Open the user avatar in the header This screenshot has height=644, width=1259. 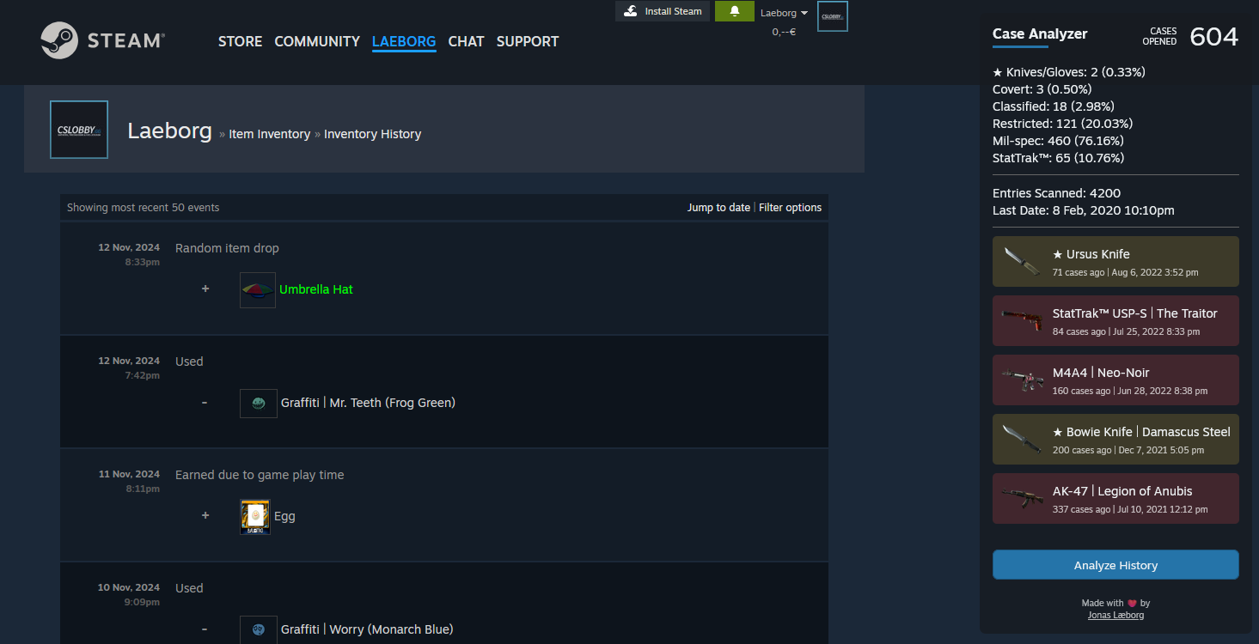click(x=832, y=16)
